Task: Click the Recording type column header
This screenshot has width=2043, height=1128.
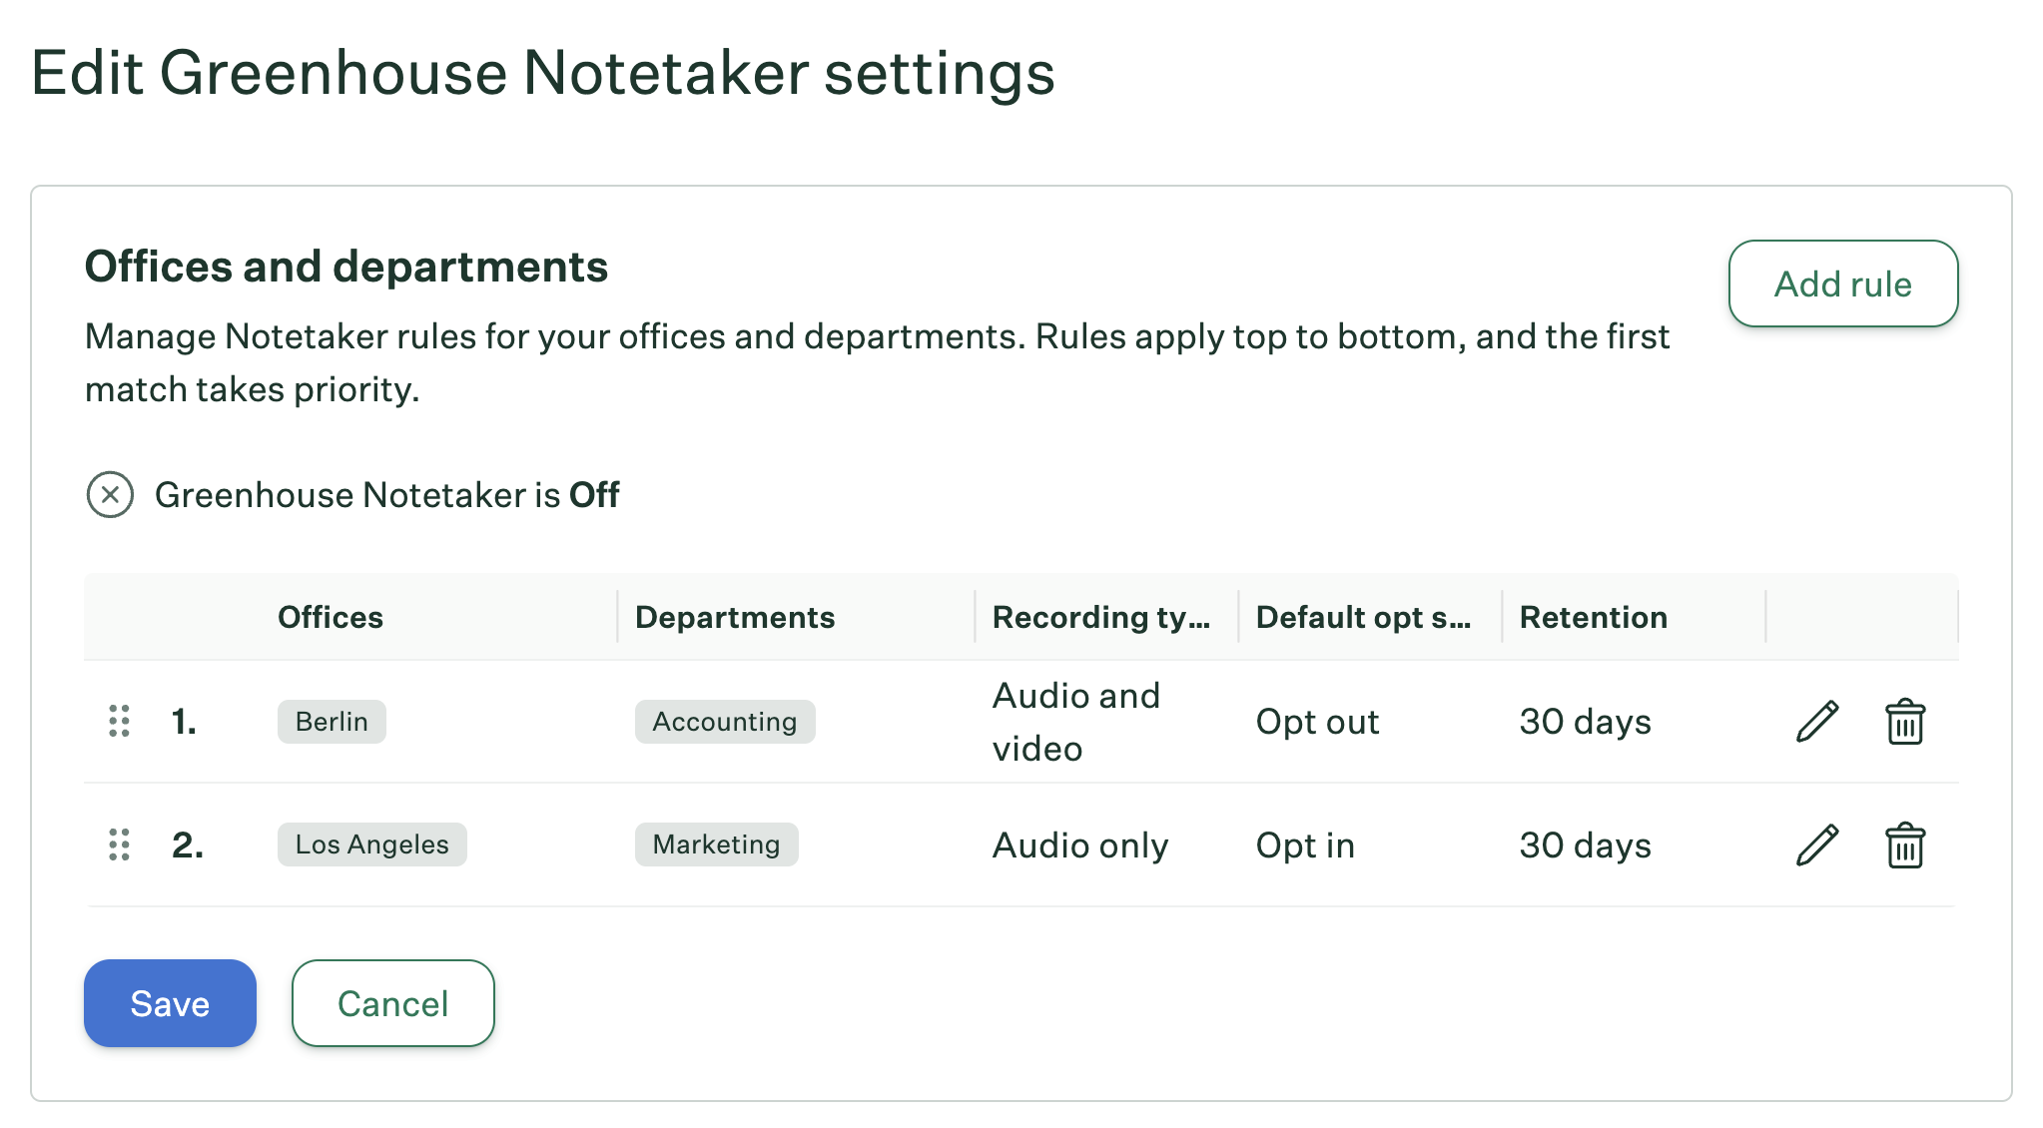Action: tap(1101, 617)
